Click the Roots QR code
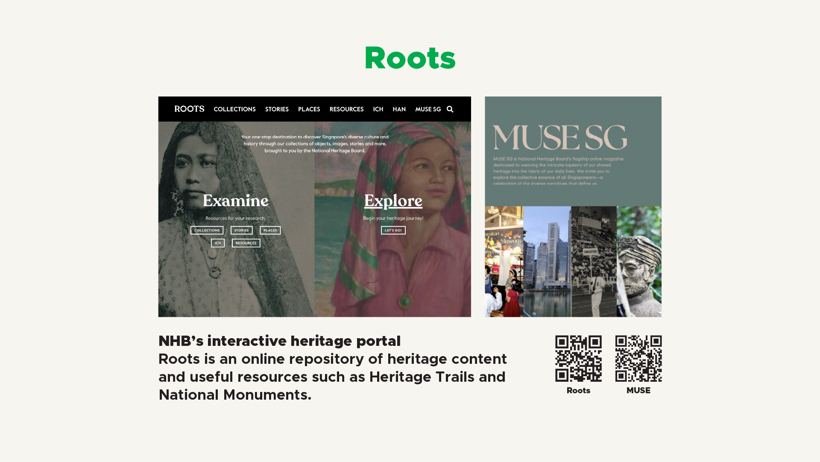This screenshot has height=462, width=820. [578, 358]
